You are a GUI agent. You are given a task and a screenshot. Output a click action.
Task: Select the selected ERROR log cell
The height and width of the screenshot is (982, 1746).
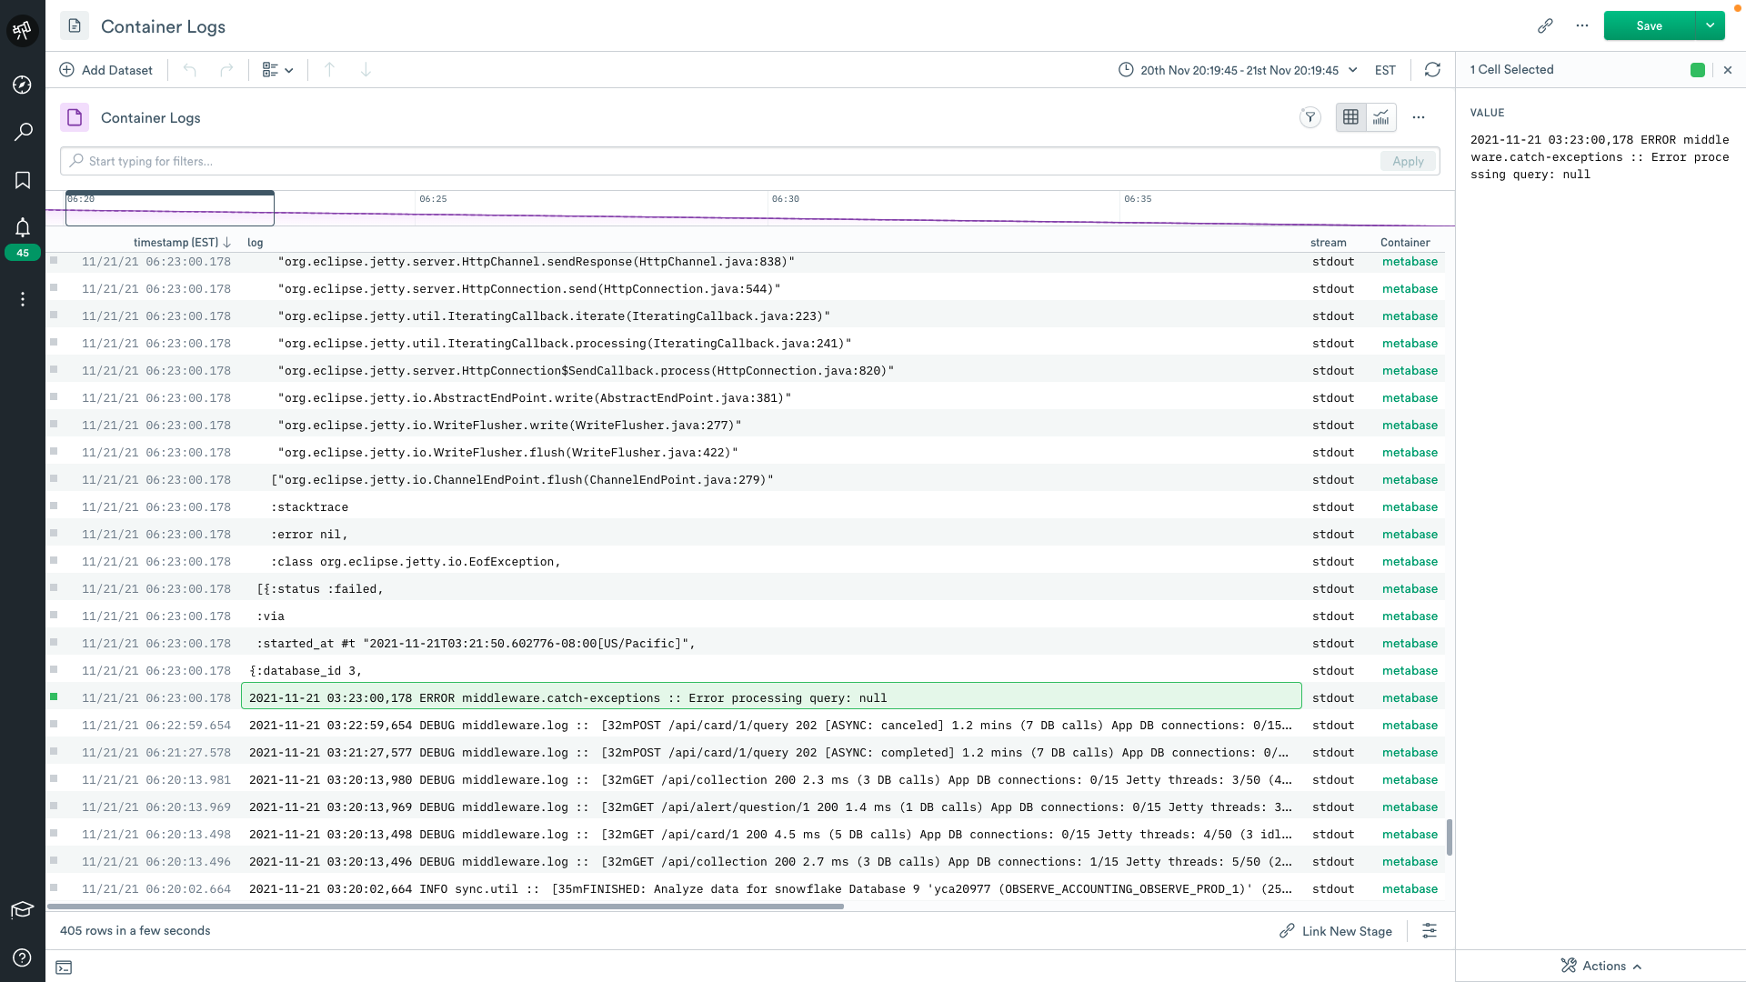coord(771,696)
